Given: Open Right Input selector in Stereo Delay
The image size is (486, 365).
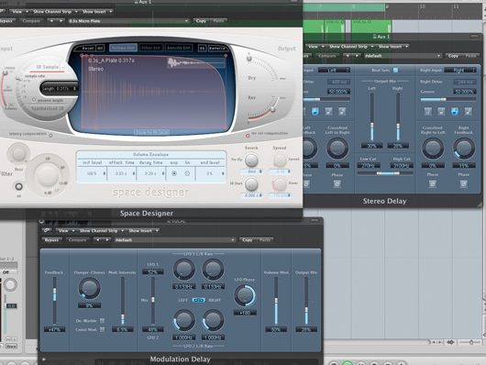Looking at the screenshot, I should (460, 70).
